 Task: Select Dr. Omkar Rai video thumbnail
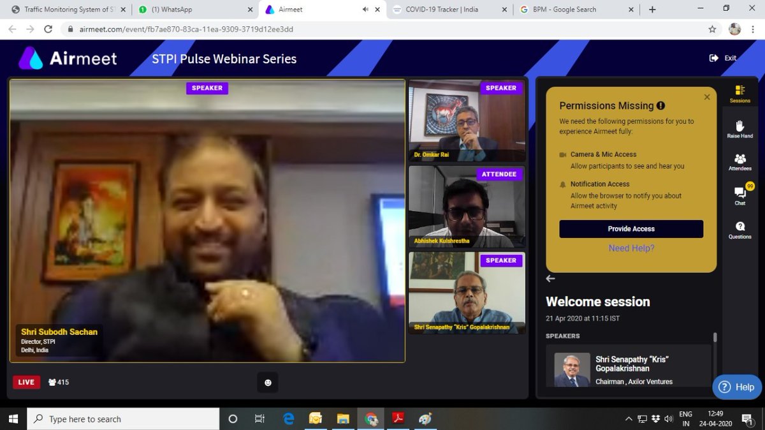467,121
